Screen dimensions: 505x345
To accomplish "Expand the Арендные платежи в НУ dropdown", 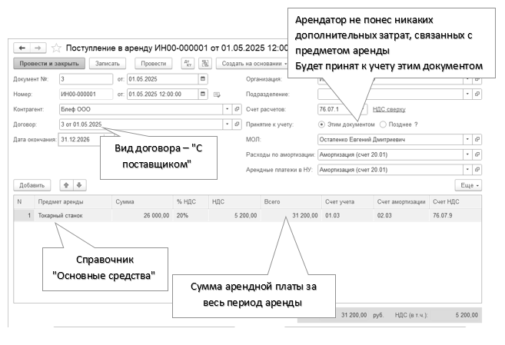I will 467,170.
